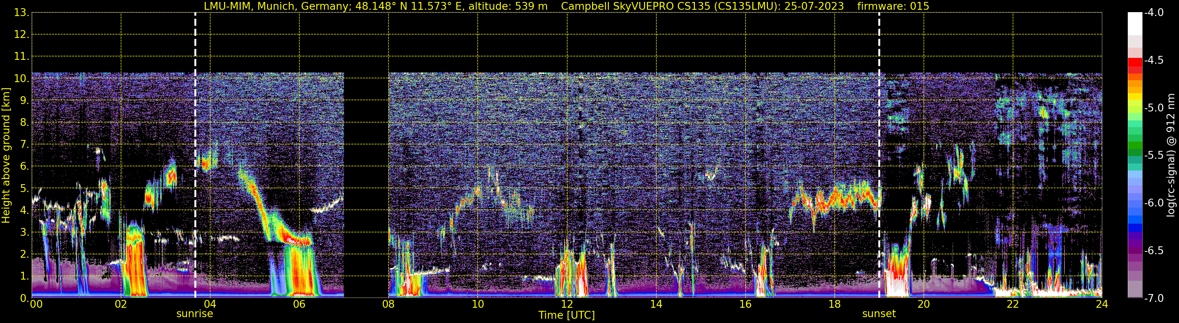Viewport: 1179px width, 323px height.
Task: Click the '9.' height tick label
Action: 24,100
